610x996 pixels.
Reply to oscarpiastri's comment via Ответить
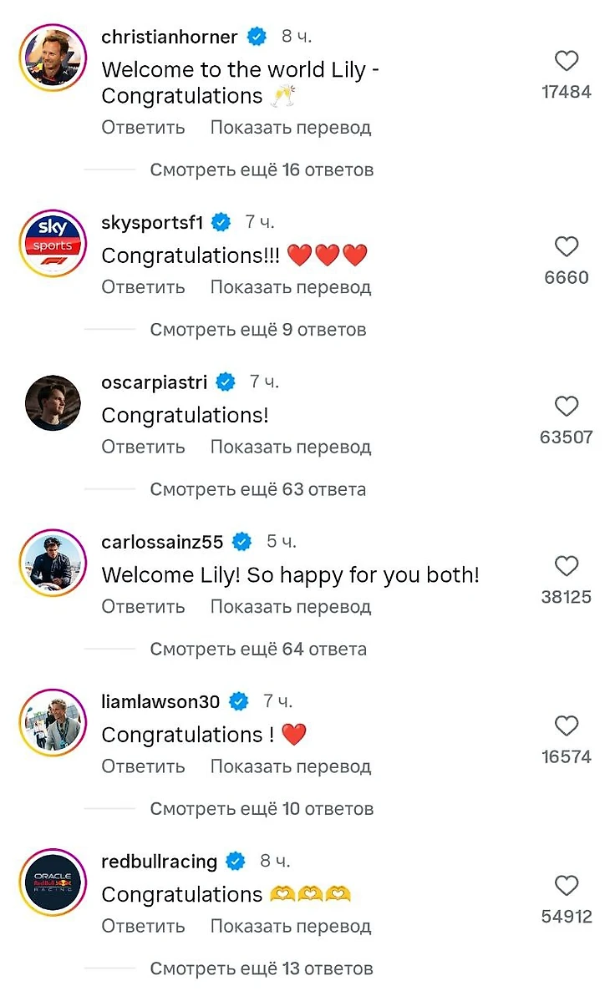click(x=143, y=447)
